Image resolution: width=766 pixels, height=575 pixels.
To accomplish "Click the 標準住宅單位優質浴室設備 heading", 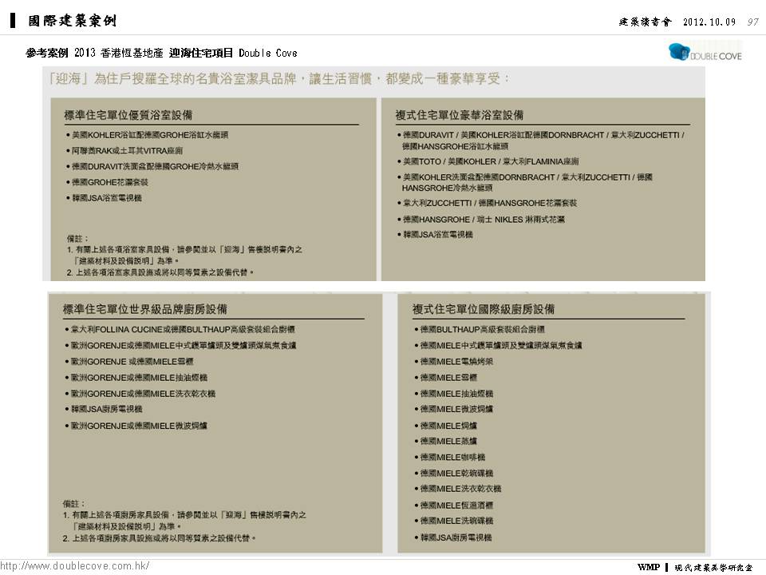I will tap(128, 115).
